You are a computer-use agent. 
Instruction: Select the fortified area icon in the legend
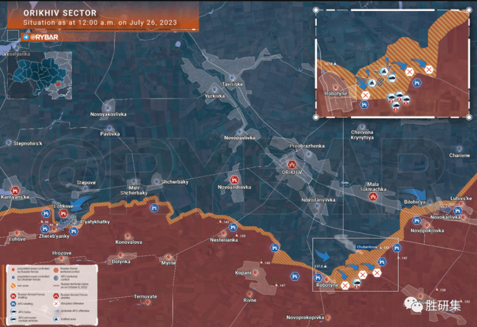point(56,319)
